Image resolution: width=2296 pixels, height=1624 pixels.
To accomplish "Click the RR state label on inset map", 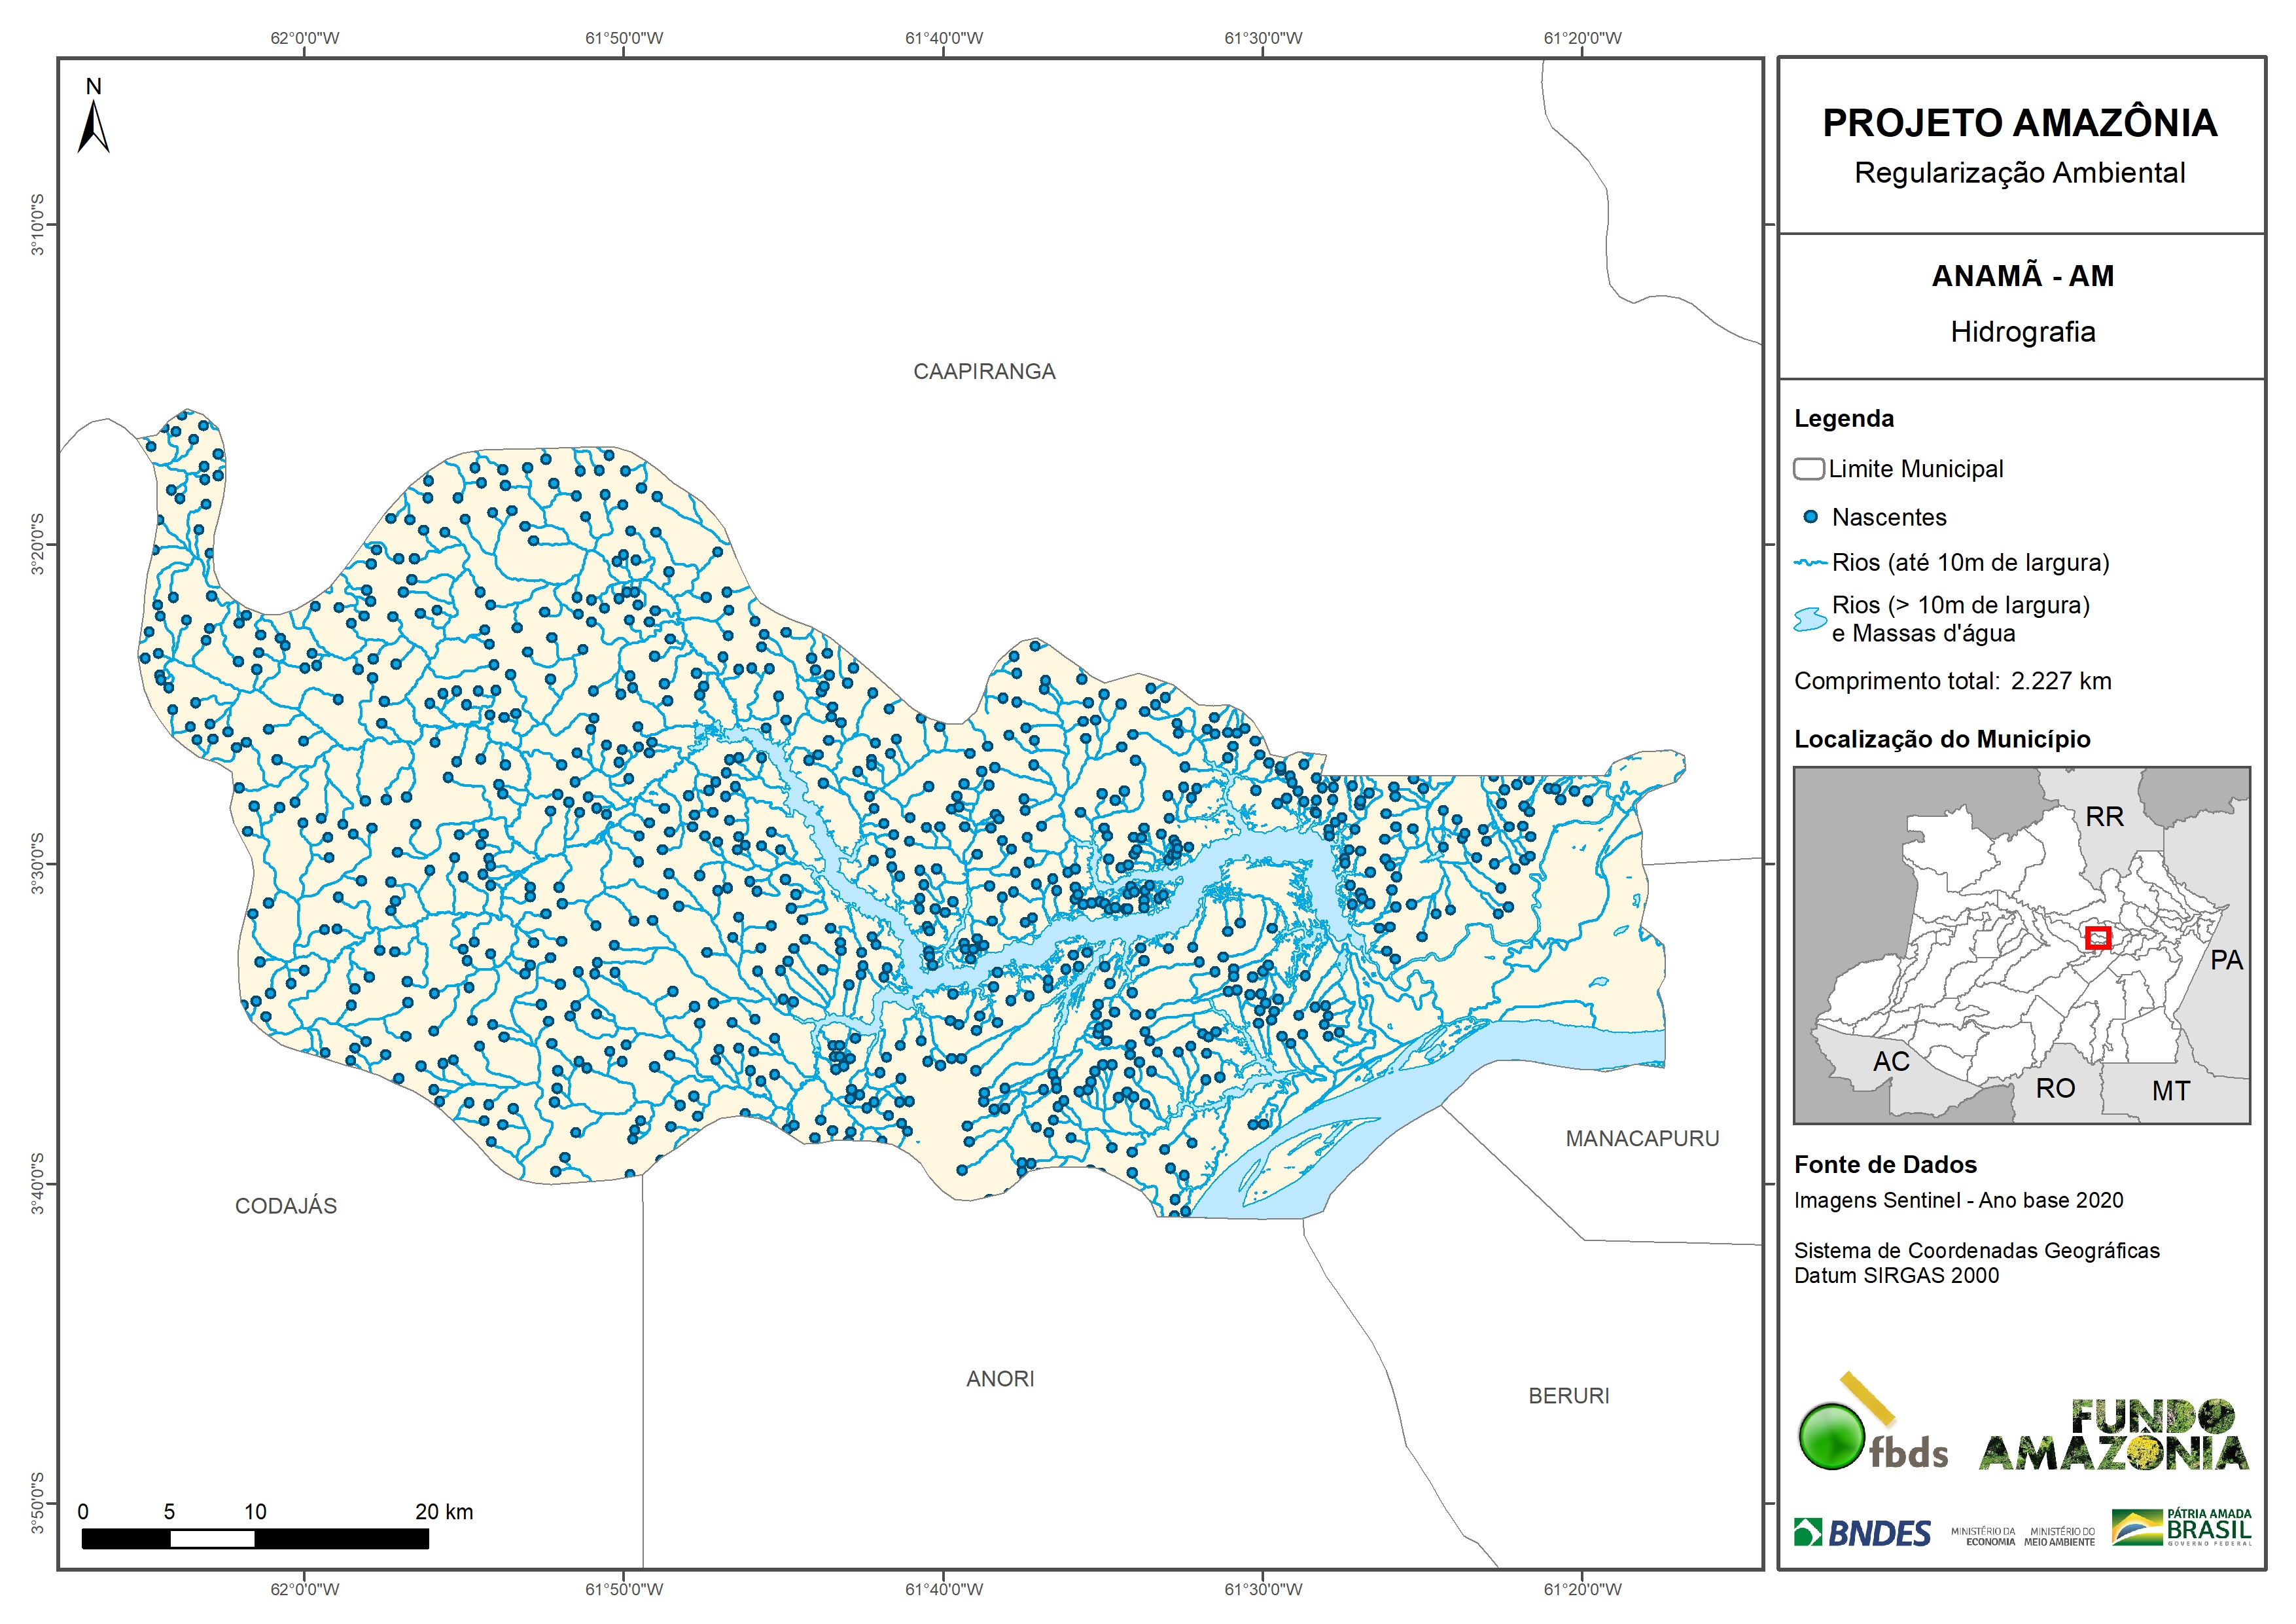I will click(2104, 816).
